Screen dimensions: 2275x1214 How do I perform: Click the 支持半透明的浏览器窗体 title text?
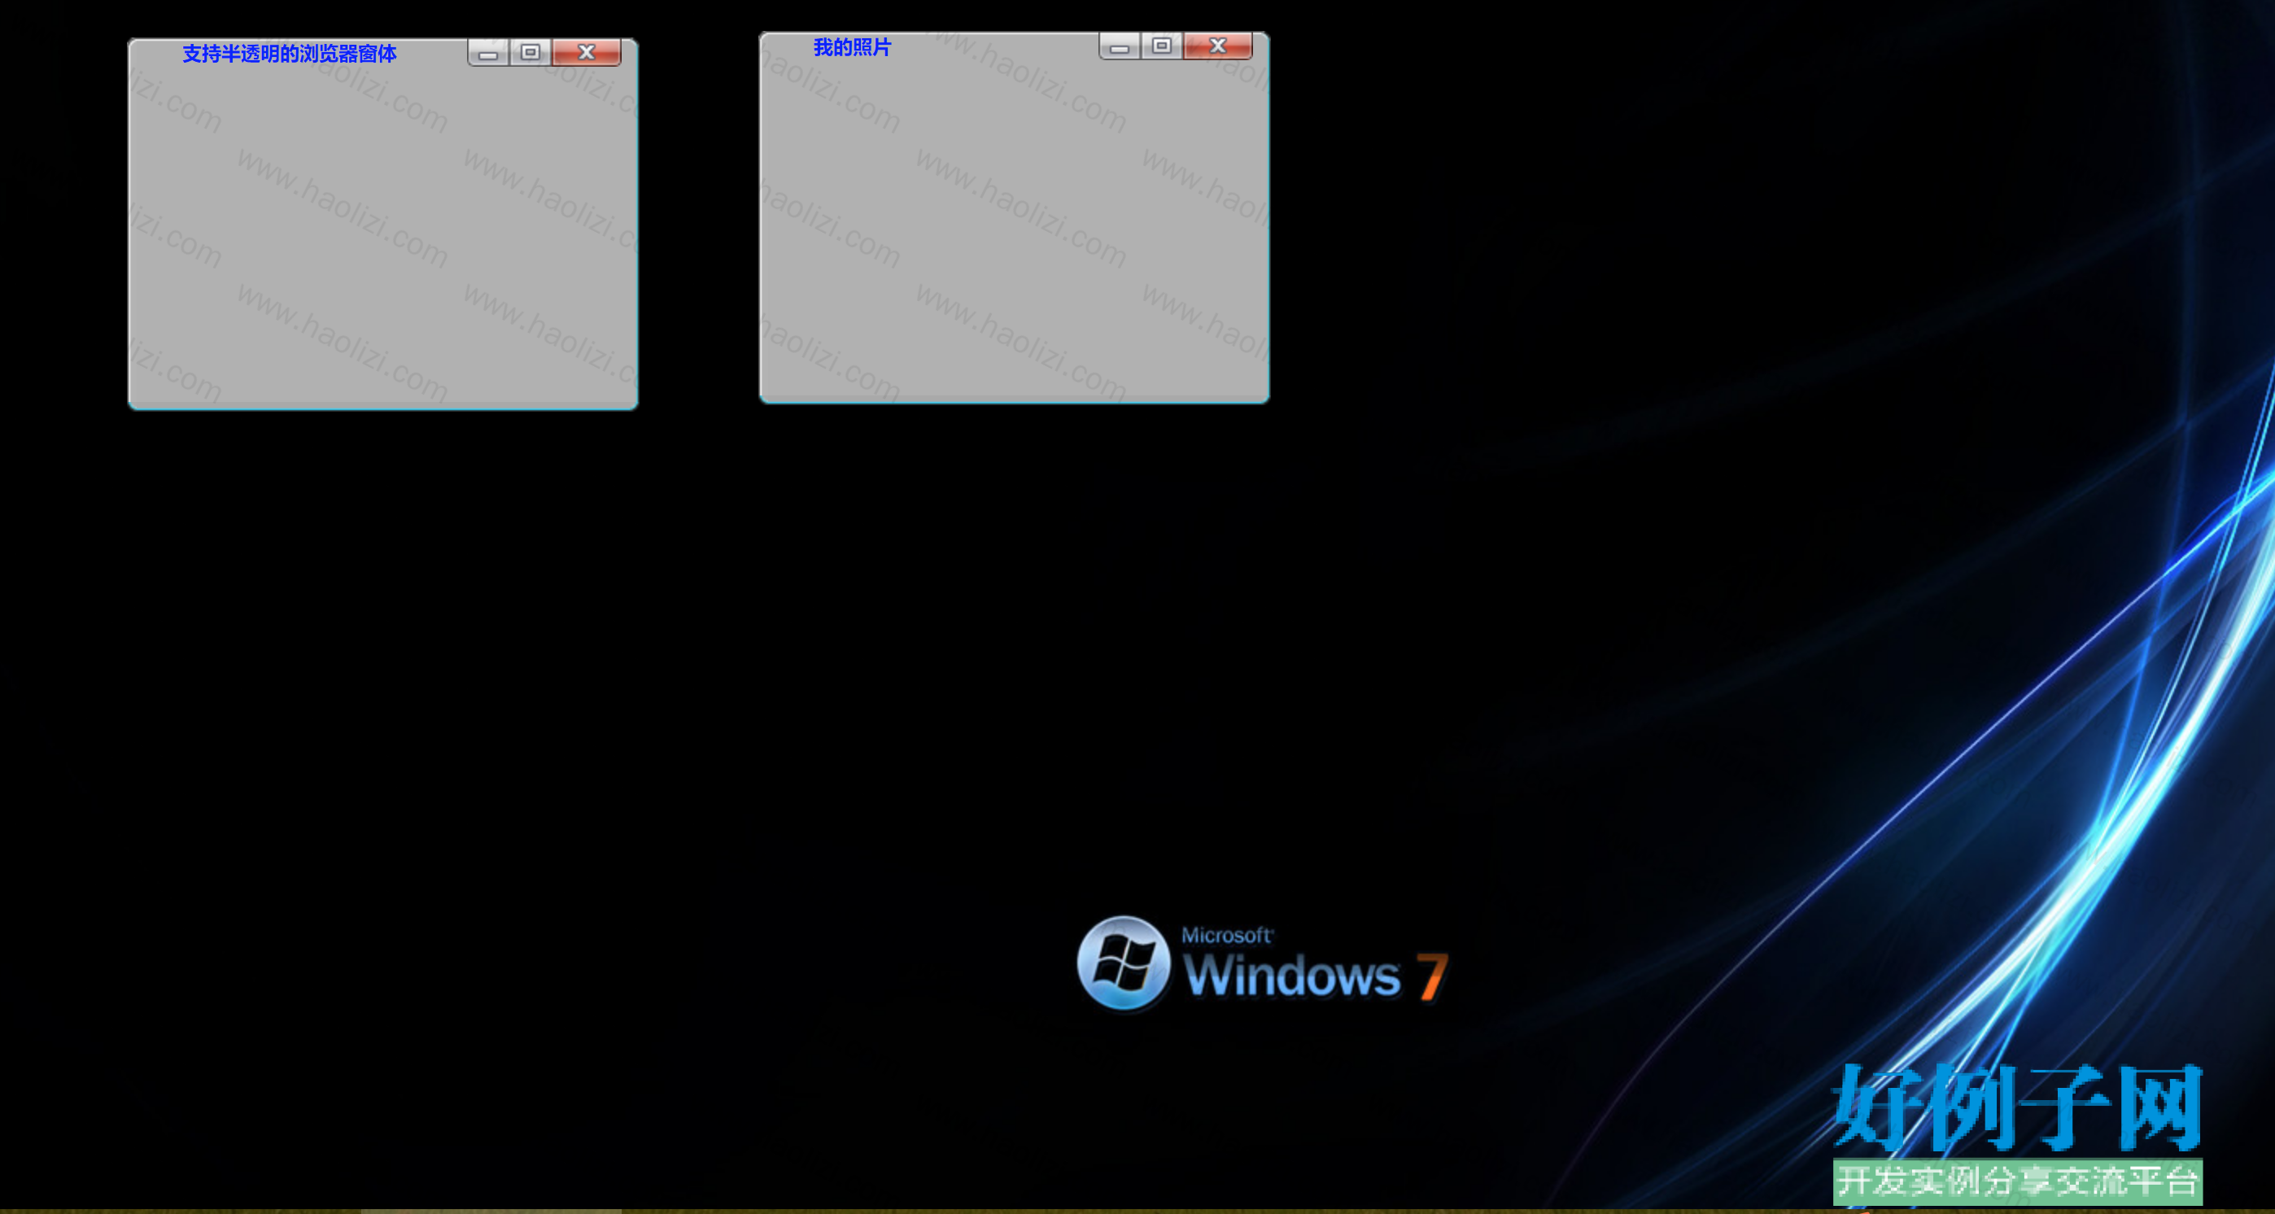click(290, 54)
